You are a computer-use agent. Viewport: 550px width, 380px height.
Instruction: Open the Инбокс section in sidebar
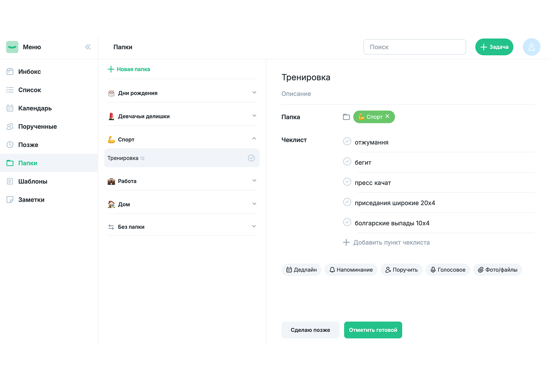[x=30, y=71]
